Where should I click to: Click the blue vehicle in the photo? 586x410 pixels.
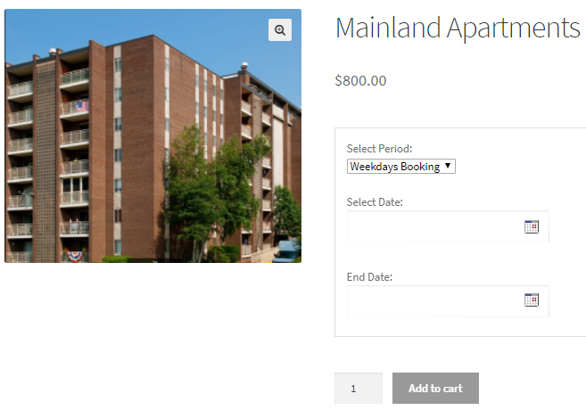click(287, 250)
